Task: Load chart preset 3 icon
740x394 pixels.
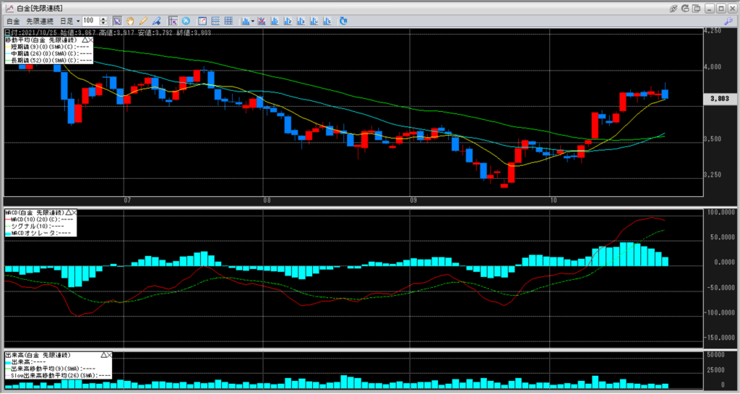Action: pyautogui.click(x=301, y=21)
